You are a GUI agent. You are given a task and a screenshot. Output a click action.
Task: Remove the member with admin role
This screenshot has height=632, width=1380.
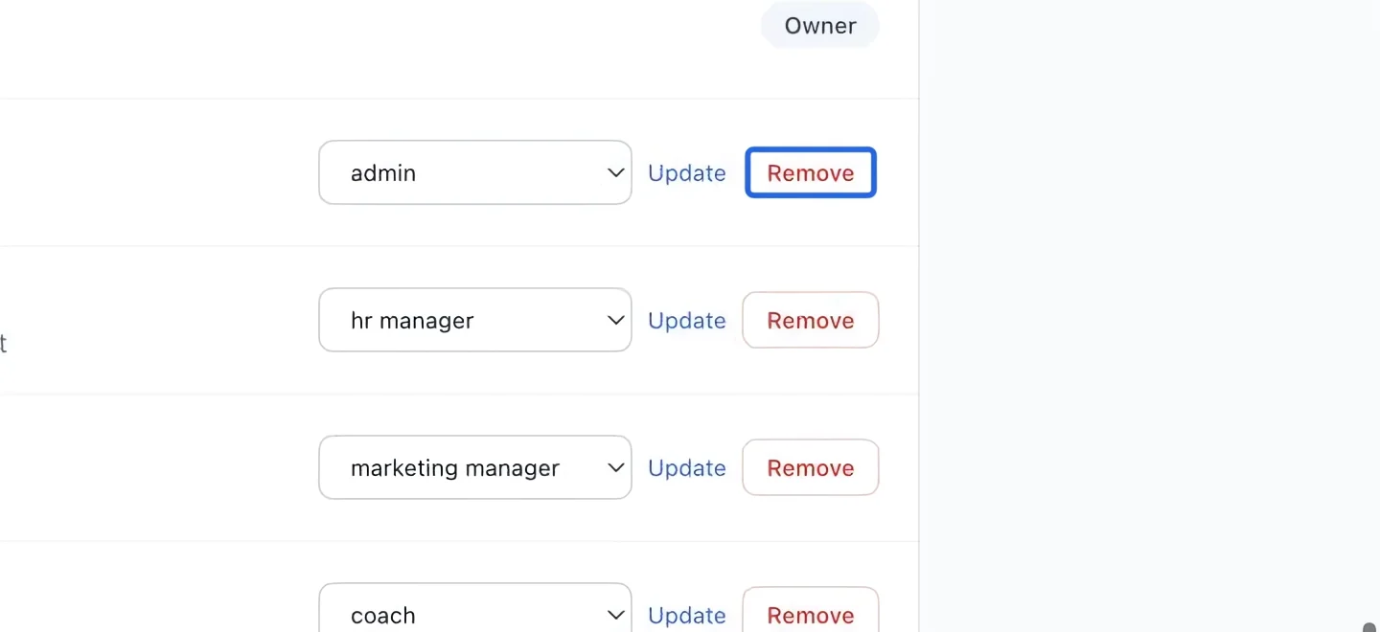point(811,172)
